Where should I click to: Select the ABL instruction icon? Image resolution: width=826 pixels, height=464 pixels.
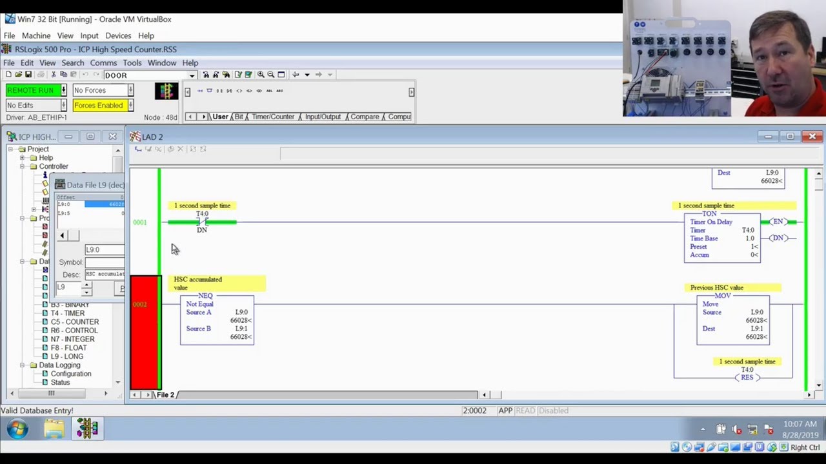269,91
